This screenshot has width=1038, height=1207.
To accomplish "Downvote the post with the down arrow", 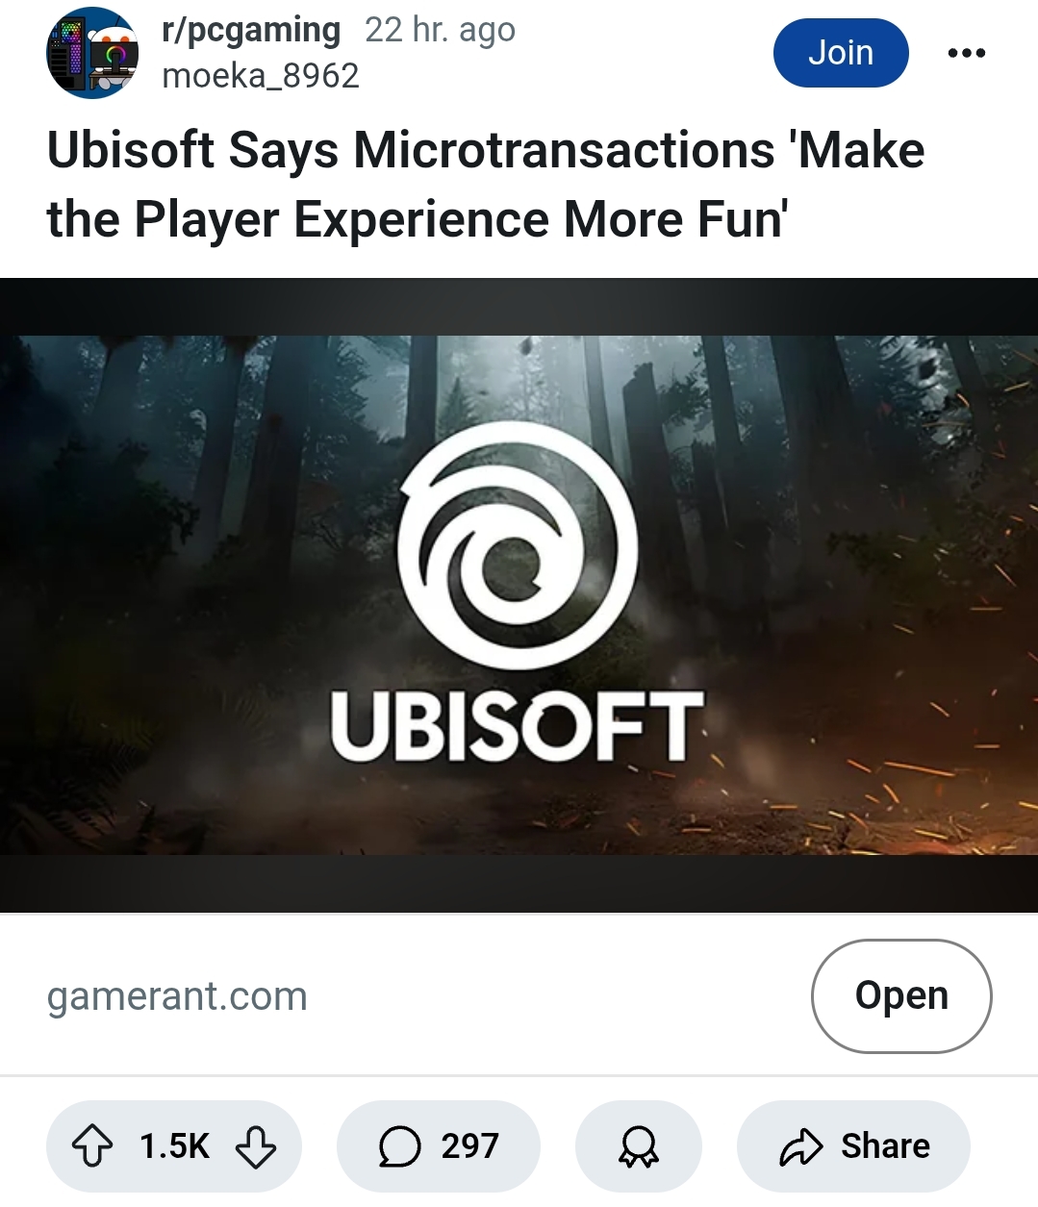I will (256, 1146).
